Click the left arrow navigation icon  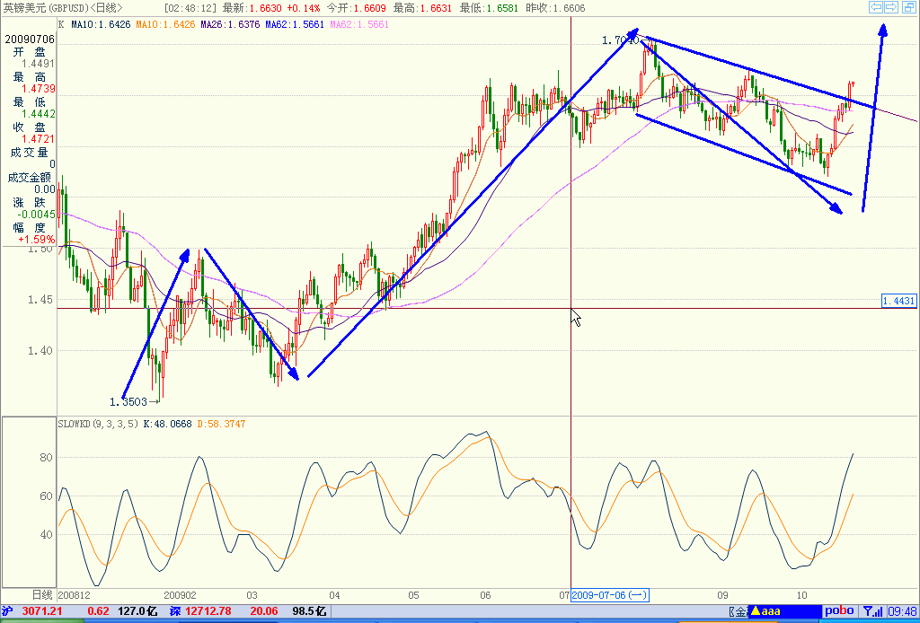click(x=876, y=7)
